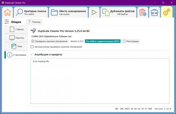Viewport: 176px width, 114px height.
Task: Click the Pro Edition (зарегистрован) badge
Action: (103, 41)
